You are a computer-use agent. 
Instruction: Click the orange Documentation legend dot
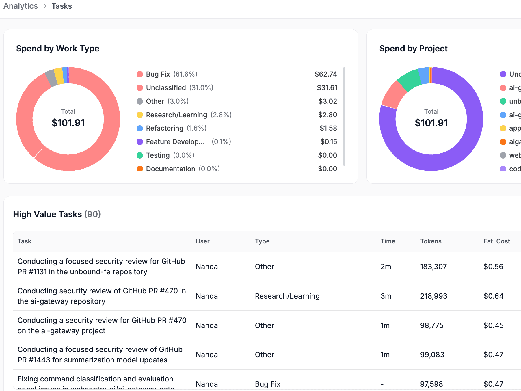[x=140, y=169]
